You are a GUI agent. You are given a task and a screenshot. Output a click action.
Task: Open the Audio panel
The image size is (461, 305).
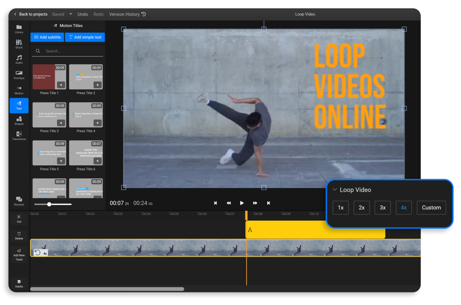point(18,59)
